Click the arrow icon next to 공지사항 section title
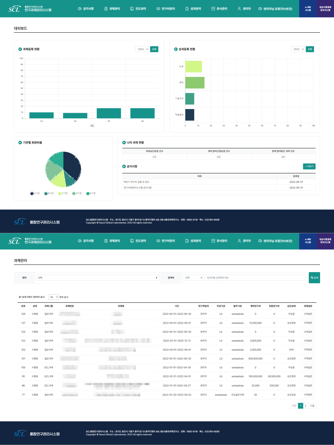This screenshot has height=445, width=334. tap(124, 166)
